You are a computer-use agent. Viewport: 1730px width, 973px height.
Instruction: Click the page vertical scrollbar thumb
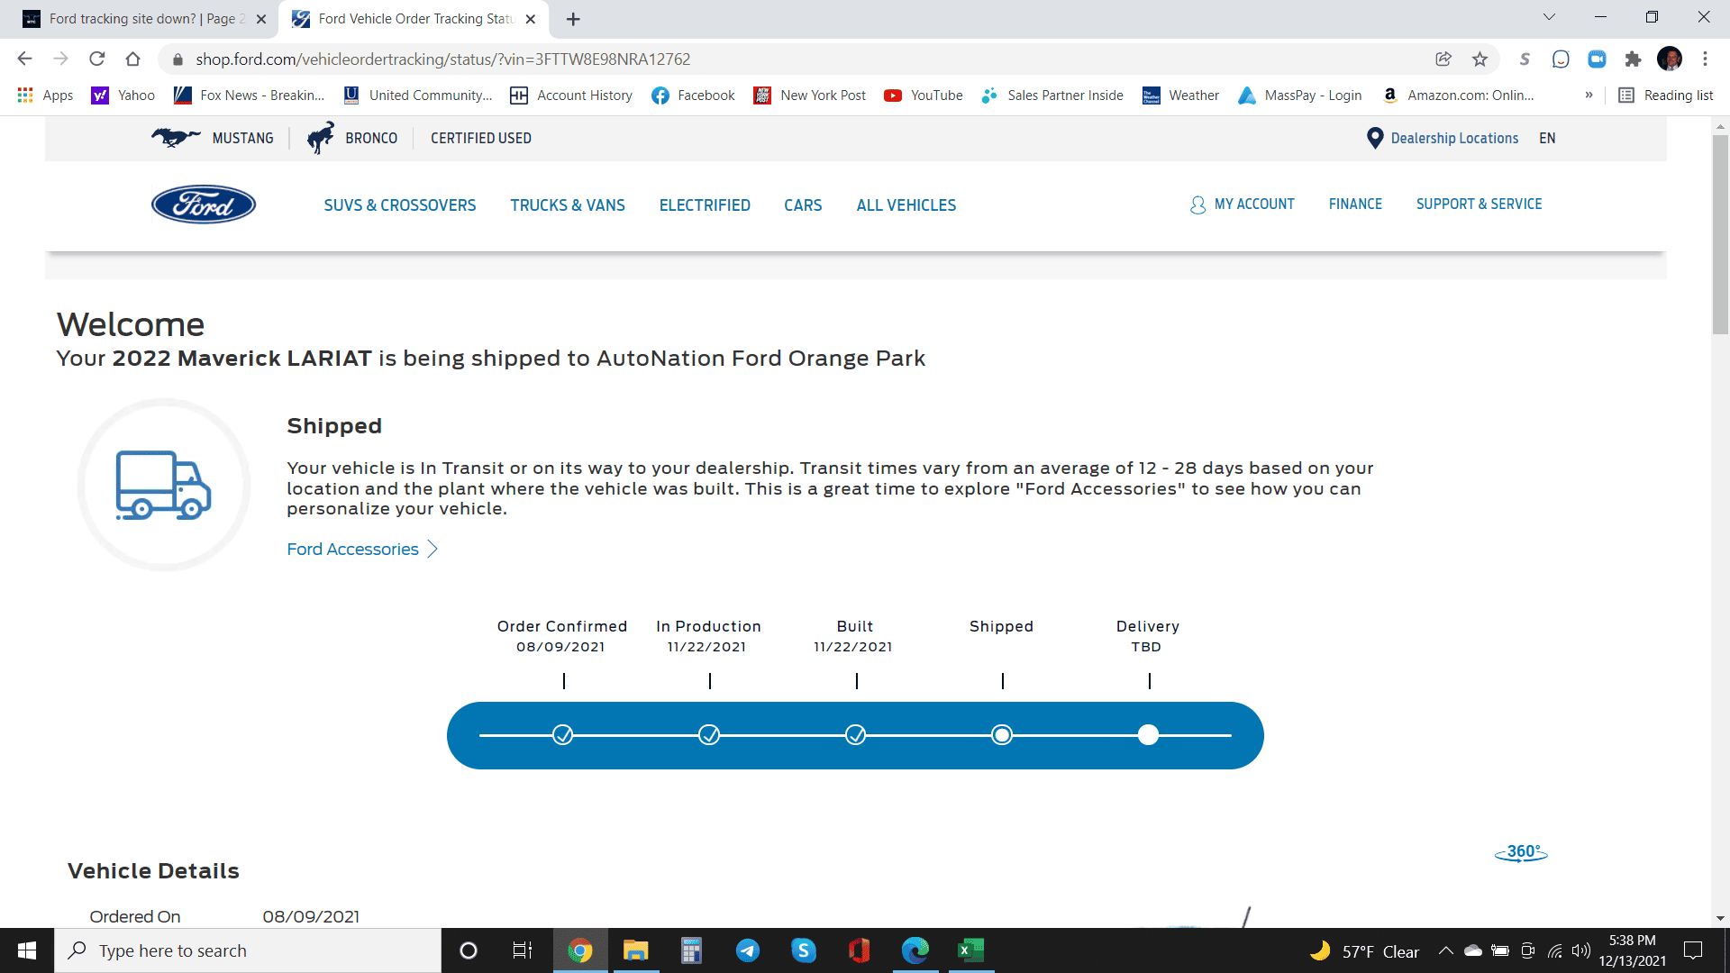point(1720,234)
